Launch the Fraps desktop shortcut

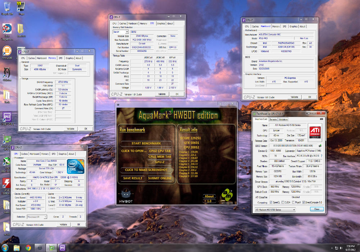21,8
